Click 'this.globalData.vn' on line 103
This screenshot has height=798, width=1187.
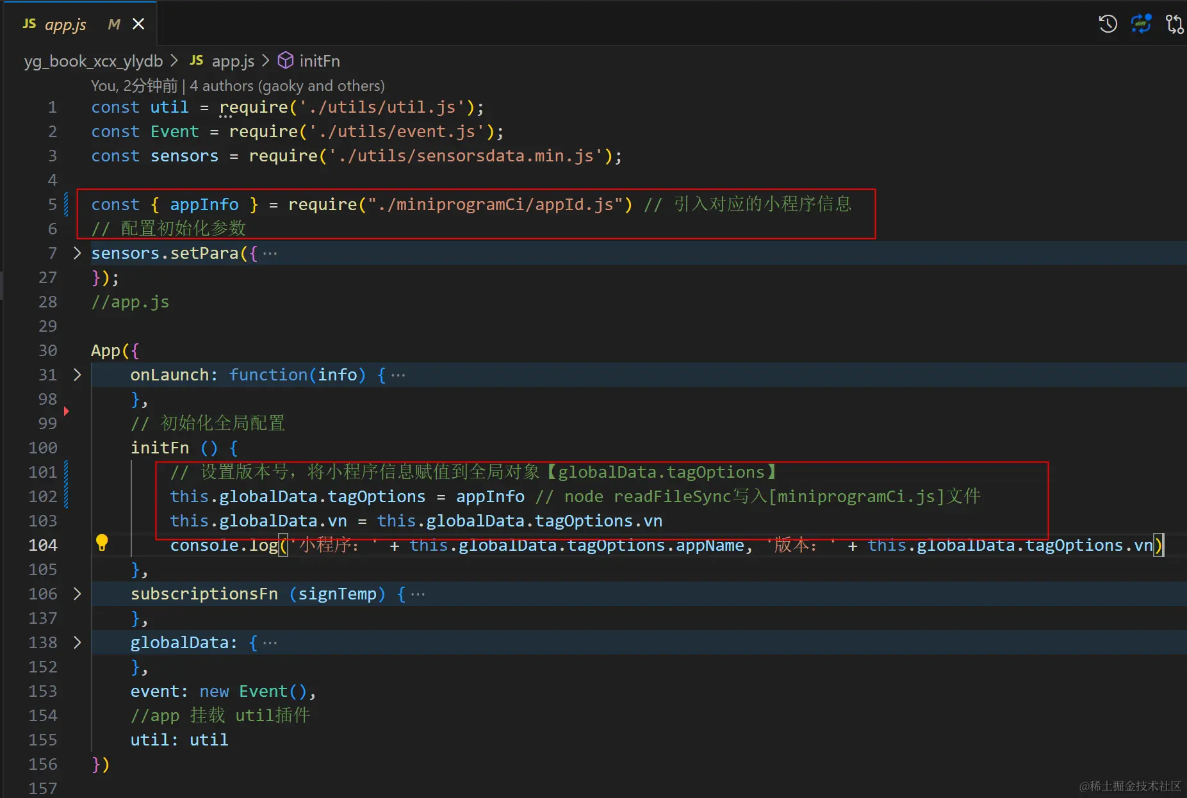pyautogui.click(x=258, y=521)
